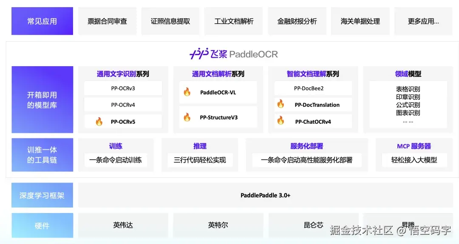The height and width of the screenshot is (244, 459).
Task: Select the 开箱即用的模型库 block
Action: point(42,100)
